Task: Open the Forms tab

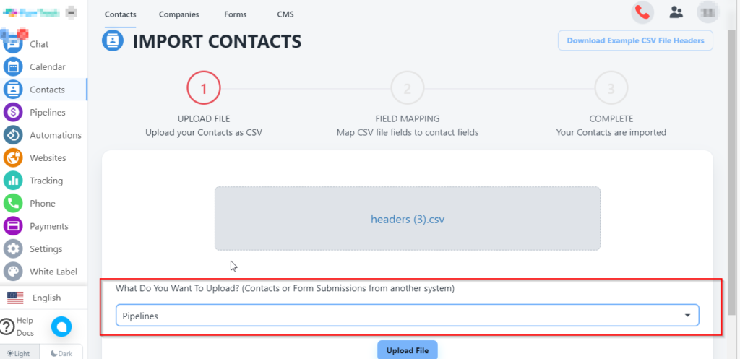Action: [x=235, y=14]
